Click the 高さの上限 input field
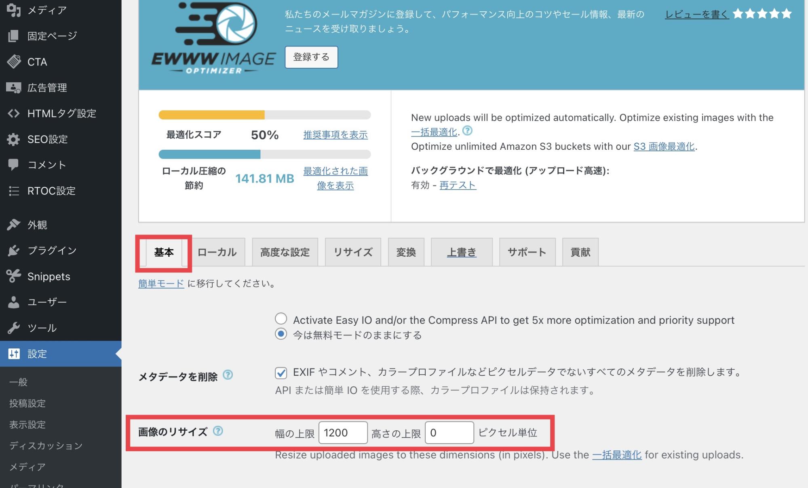The height and width of the screenshot is (488, 808). point(449,433)
